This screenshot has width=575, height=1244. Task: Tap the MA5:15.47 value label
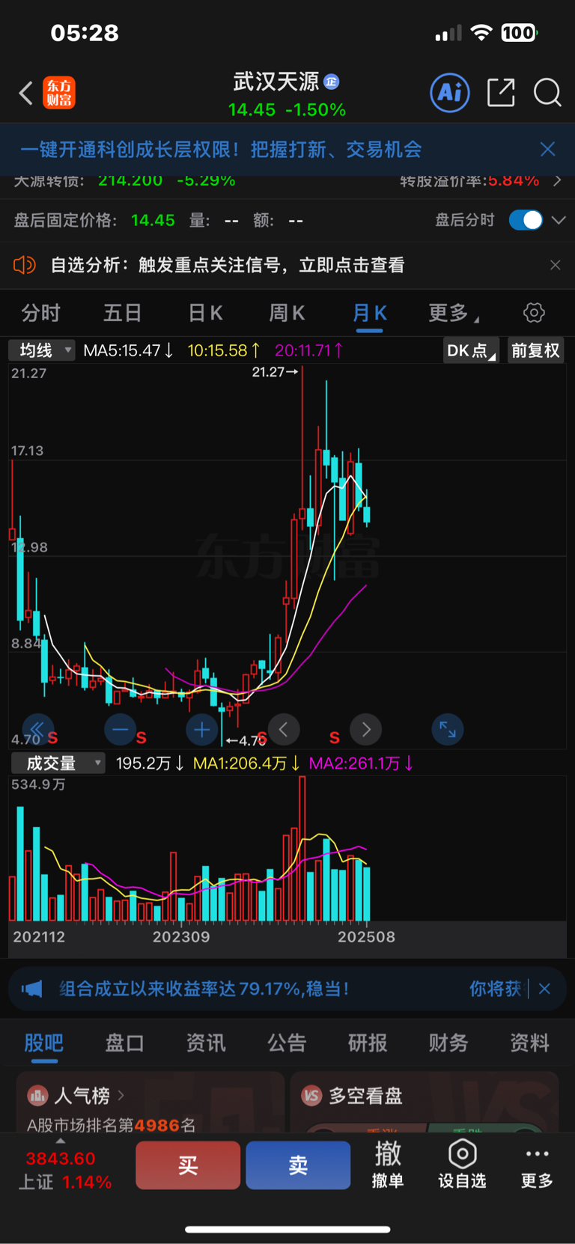(128, 350)
